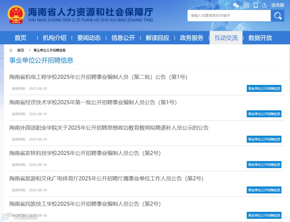The image size is (290, 222).
Task: Click category tag for 经济技术学校 entry
Action: pos(264,114)
